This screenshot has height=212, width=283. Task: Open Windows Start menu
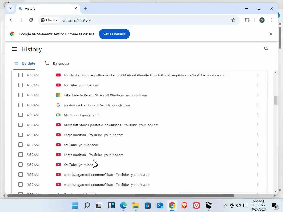pyautogui.click(x=75, y=205)
